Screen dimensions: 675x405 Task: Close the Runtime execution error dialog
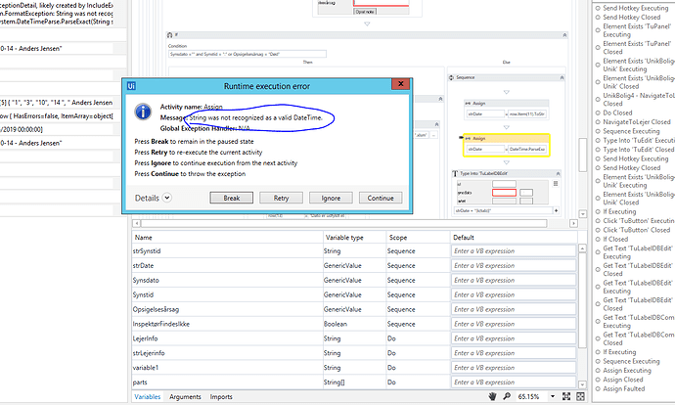pyautogui.click(x=401, y=84)
